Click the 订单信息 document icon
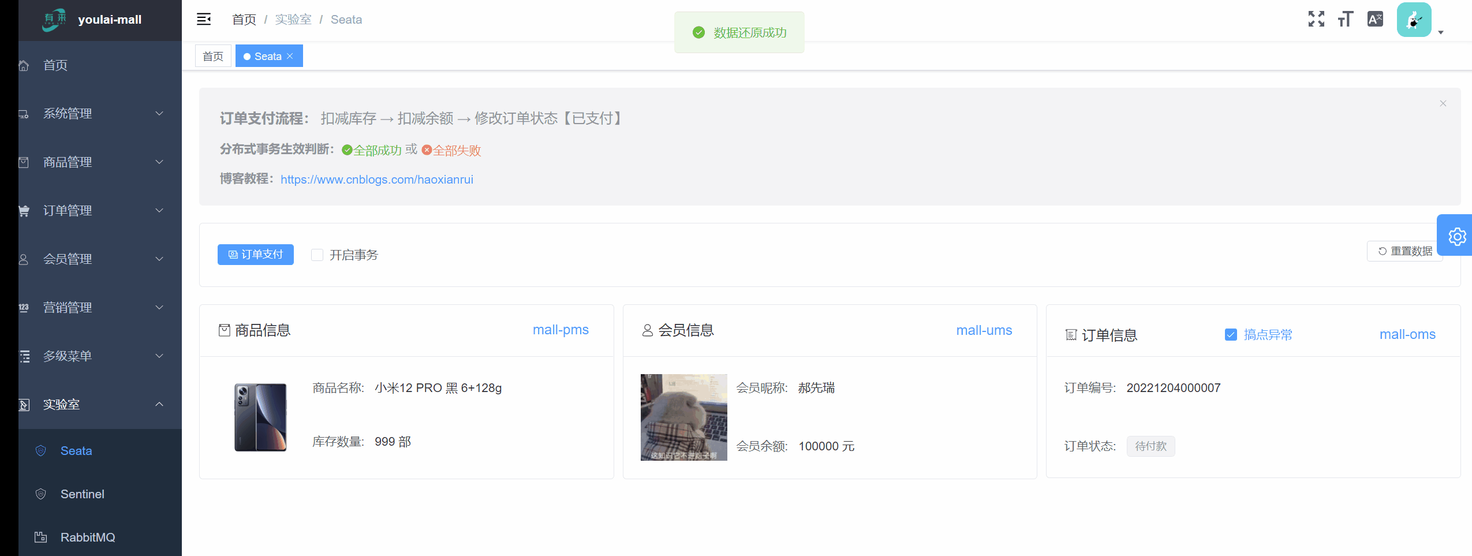Screen dimensions: 1472x556 pyautogui.click(x=1071, y=335)
